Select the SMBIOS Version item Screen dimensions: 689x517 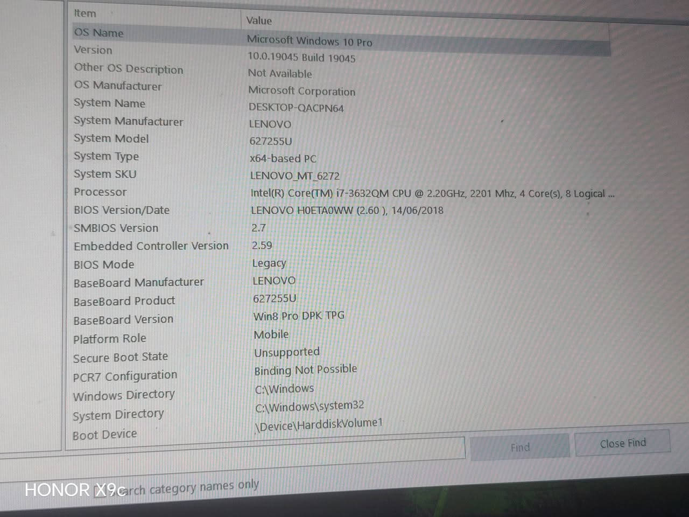click(116, 228)
